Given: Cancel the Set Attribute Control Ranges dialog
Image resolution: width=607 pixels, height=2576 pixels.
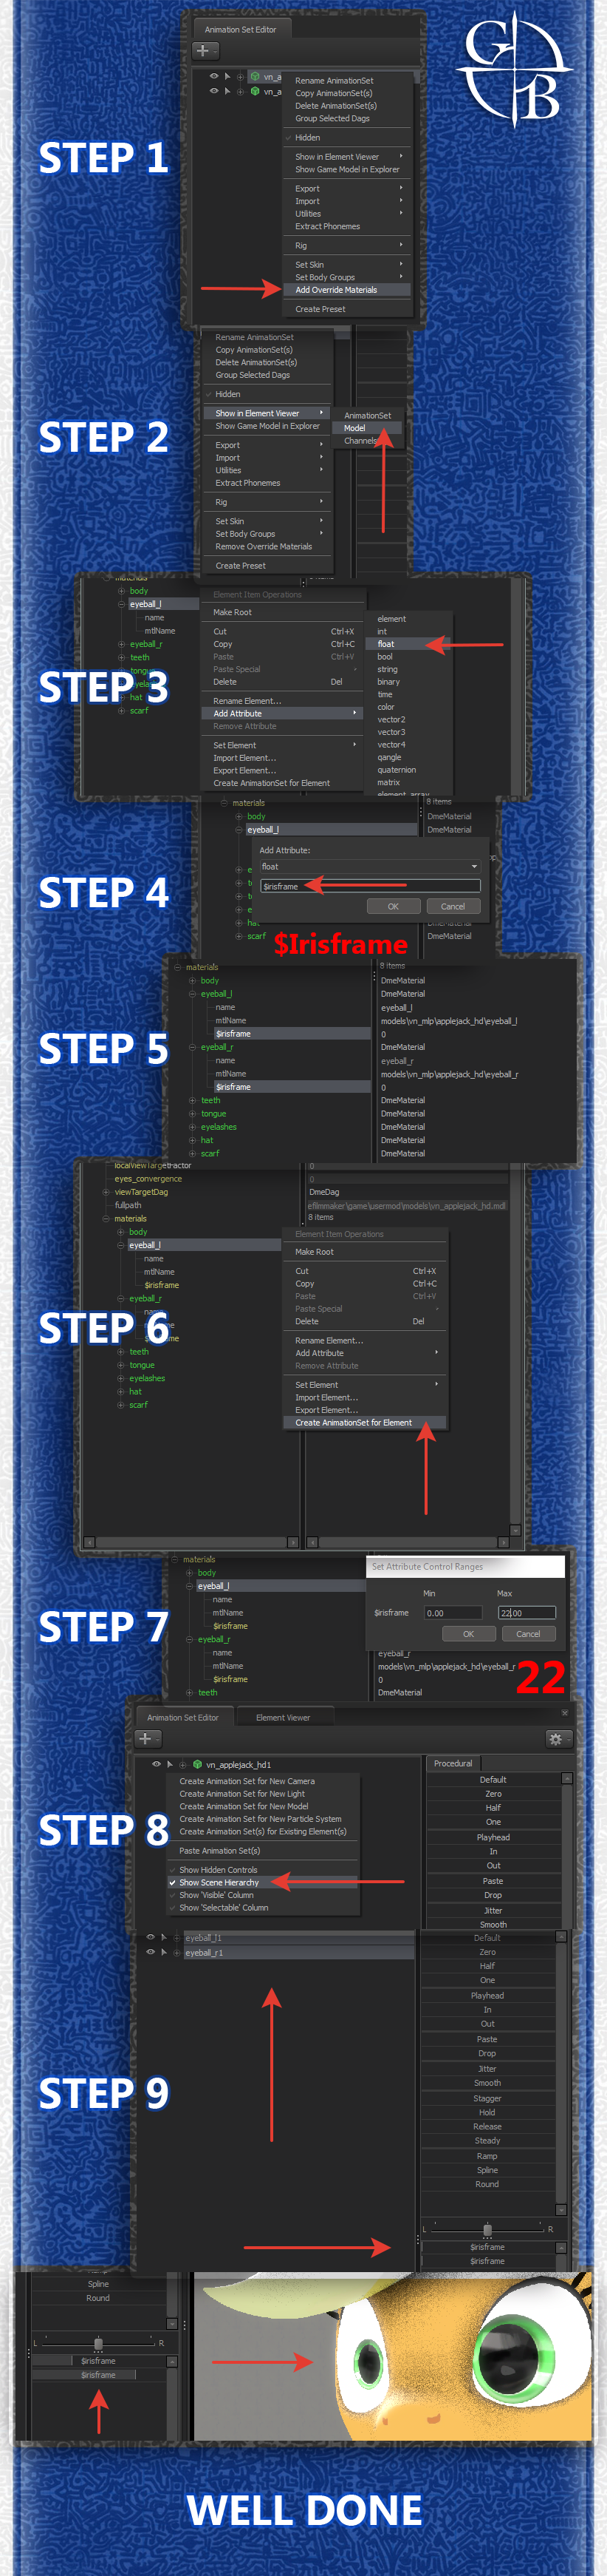Looking at the screenshot, I should [x=528, y=1634].
